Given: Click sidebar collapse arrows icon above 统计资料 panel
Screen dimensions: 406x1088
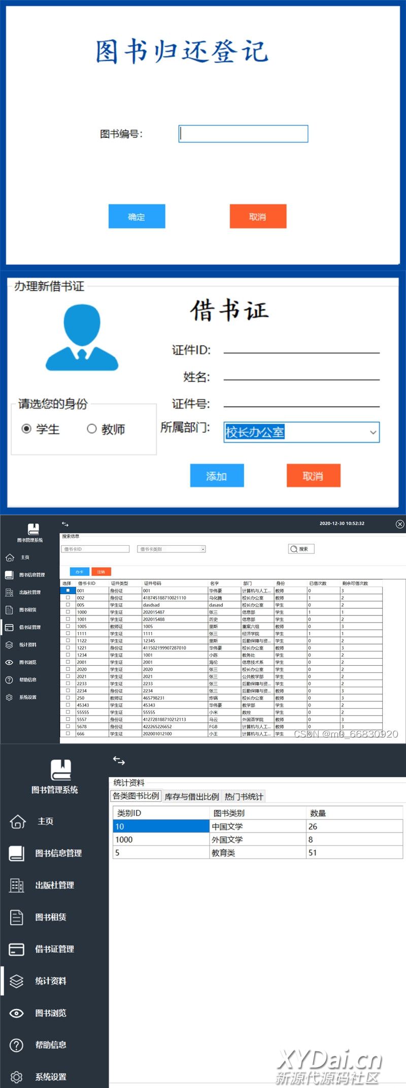Looking at the screenshot, I should pyautogui.click(x=119, y=760).
